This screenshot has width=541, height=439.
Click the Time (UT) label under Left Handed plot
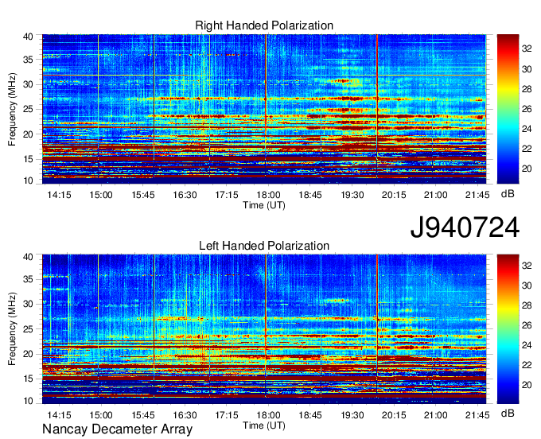tap(264, 426)
